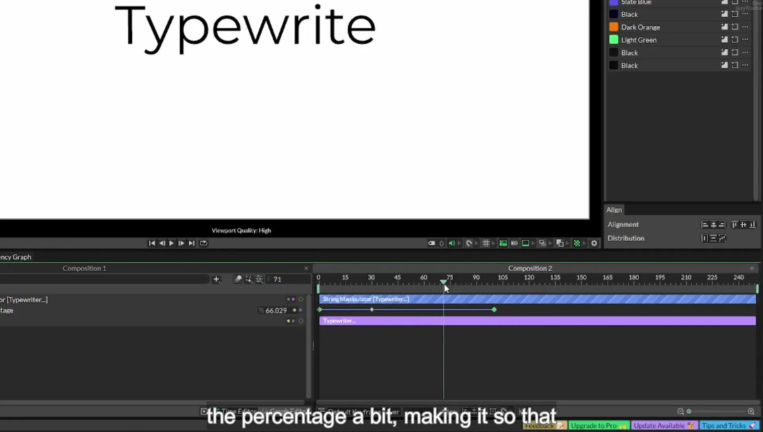The image size is (763, 432).
Task: Open the dropdown arrow beside the magnet icon
Action: [476, 243]
